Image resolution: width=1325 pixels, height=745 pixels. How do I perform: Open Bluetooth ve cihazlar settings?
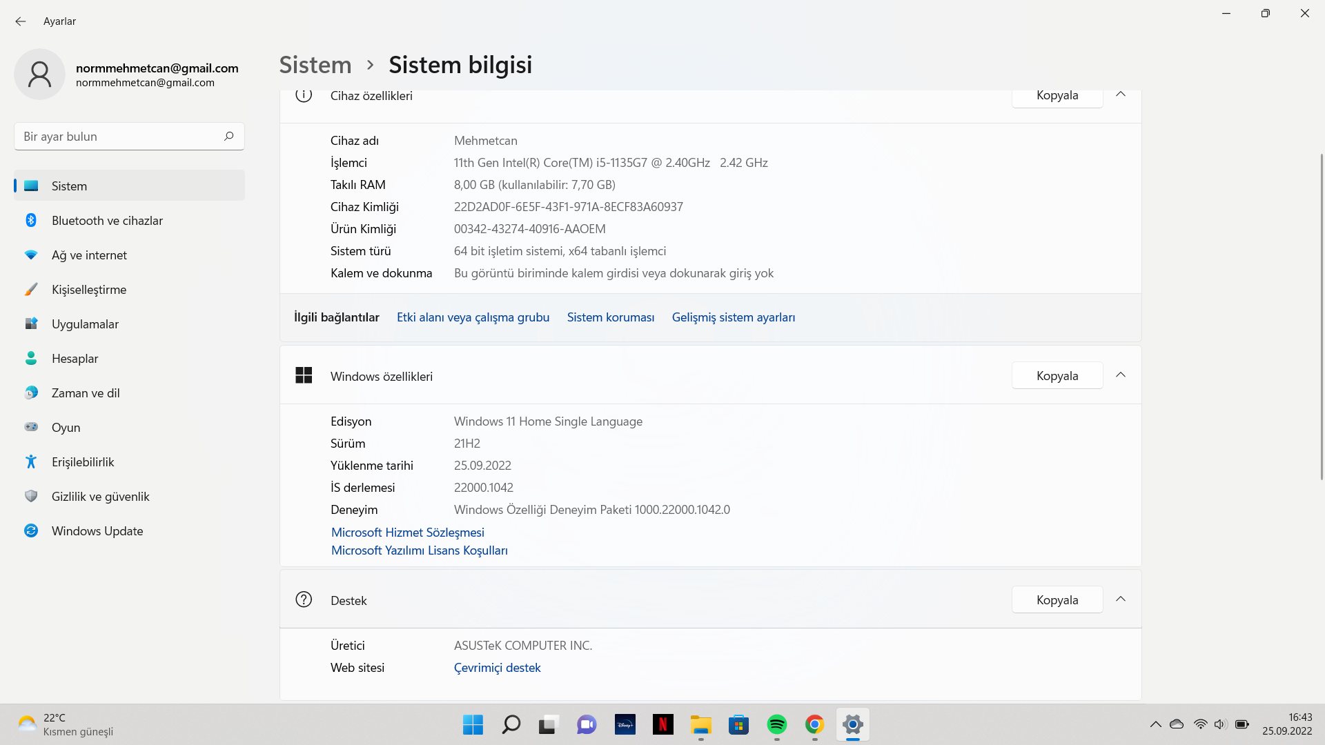[107, 221]
